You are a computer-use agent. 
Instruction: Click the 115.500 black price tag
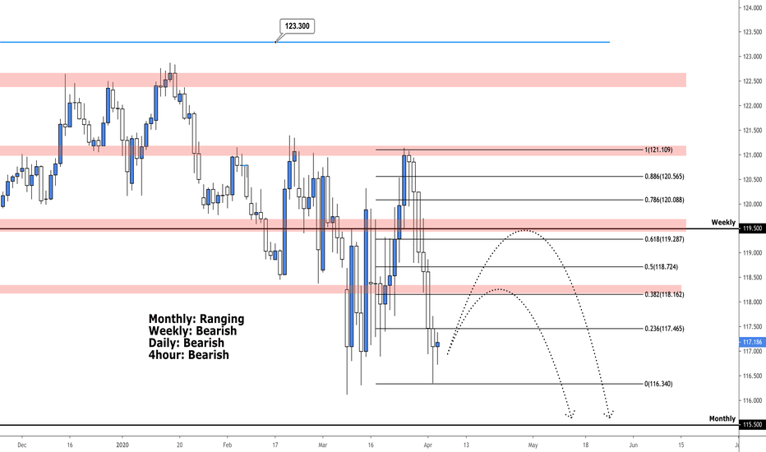click(752, 425)
